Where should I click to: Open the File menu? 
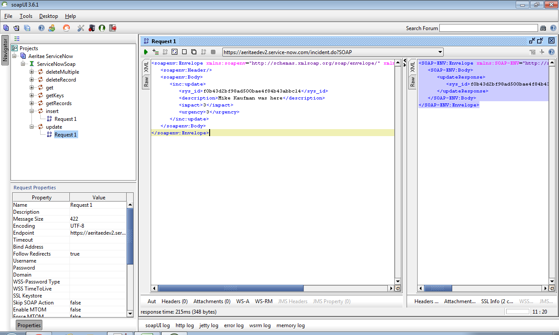pyautogui.click(x=8, y=16)
